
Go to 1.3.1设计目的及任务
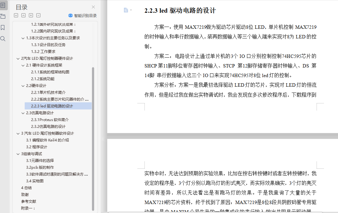(48, 45)
